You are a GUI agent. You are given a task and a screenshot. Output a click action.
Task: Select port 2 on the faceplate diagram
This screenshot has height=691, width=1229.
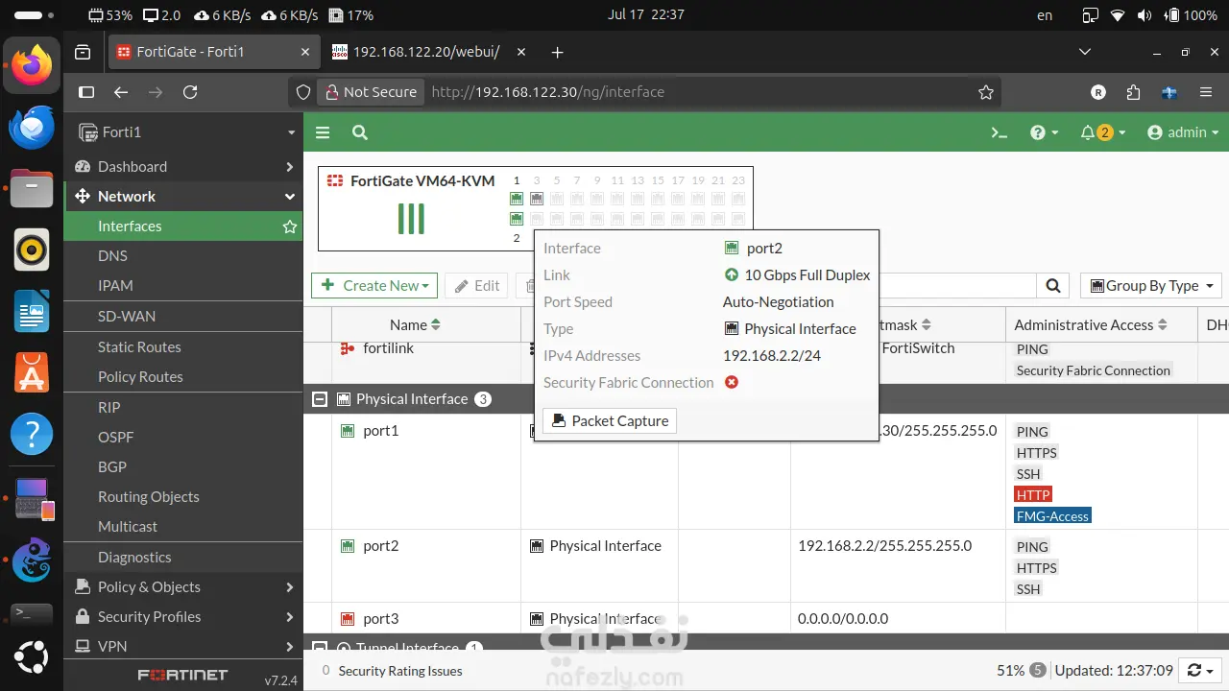click(x=517, y=219)
